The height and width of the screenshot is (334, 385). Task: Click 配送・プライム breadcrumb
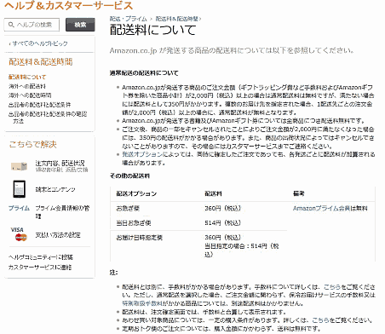(128, 19)
